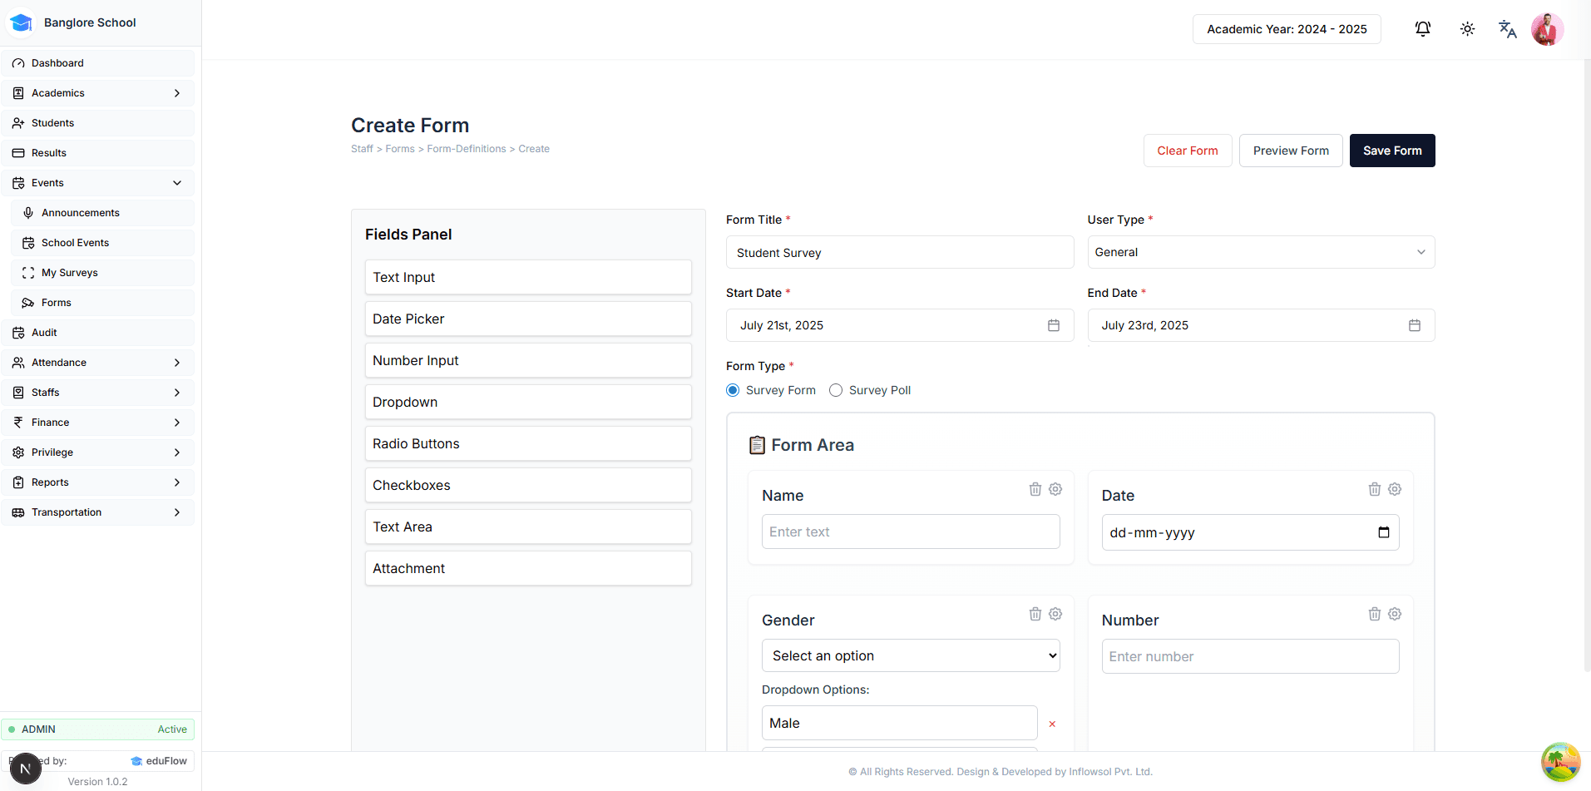This screenshot has height=791, width=1591.
Task: Remove the Male dropdown option
Action: click(1052, 724)
